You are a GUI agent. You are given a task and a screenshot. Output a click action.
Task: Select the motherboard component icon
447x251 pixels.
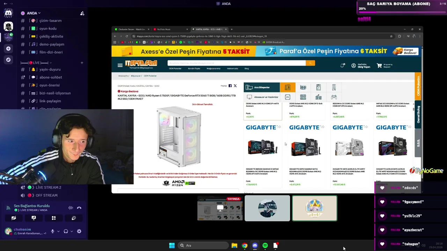[x=287, y=87]
